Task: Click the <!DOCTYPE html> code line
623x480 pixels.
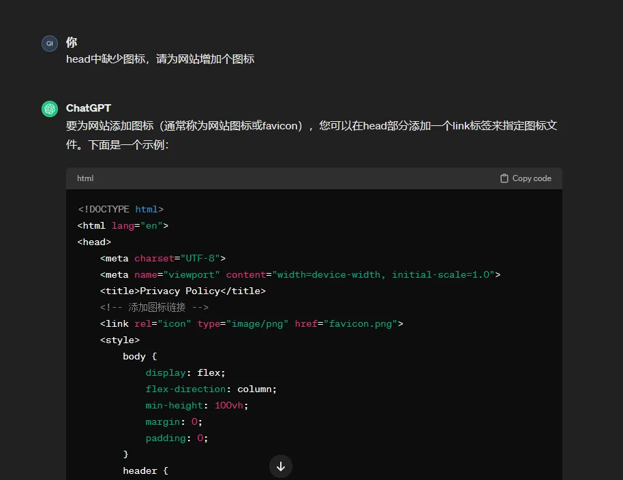Action: click(121, 210)
